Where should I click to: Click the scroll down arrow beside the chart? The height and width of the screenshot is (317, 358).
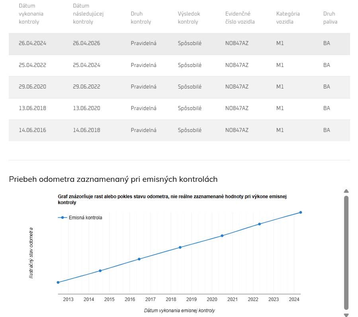pyautogui.click(x=346, y=315)
